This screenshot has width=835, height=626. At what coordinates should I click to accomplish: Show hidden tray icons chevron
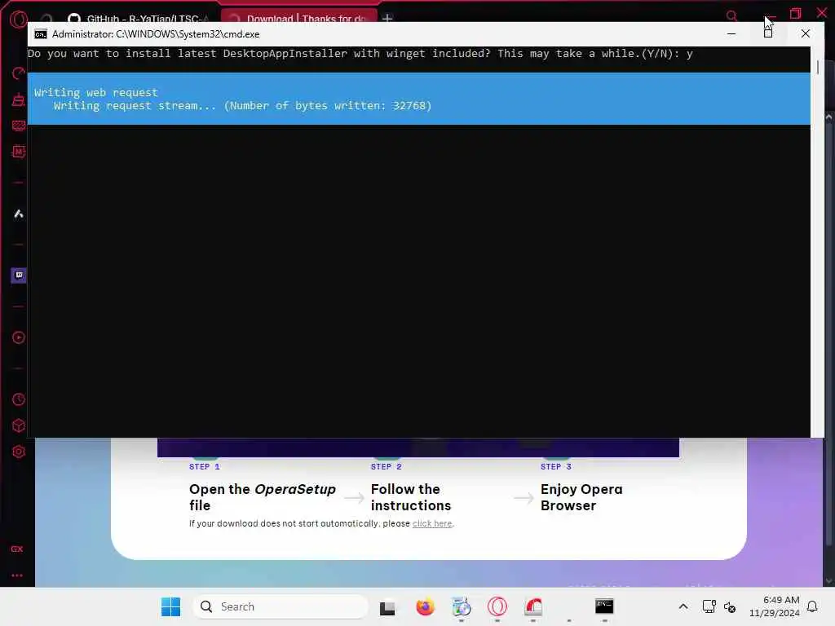pyautogui.click(x=683, y=606)
